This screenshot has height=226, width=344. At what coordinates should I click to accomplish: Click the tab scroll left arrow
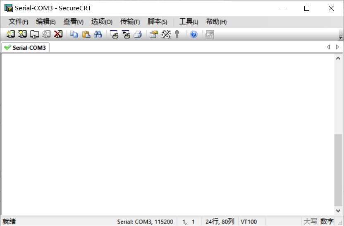[x=328, y=47]
